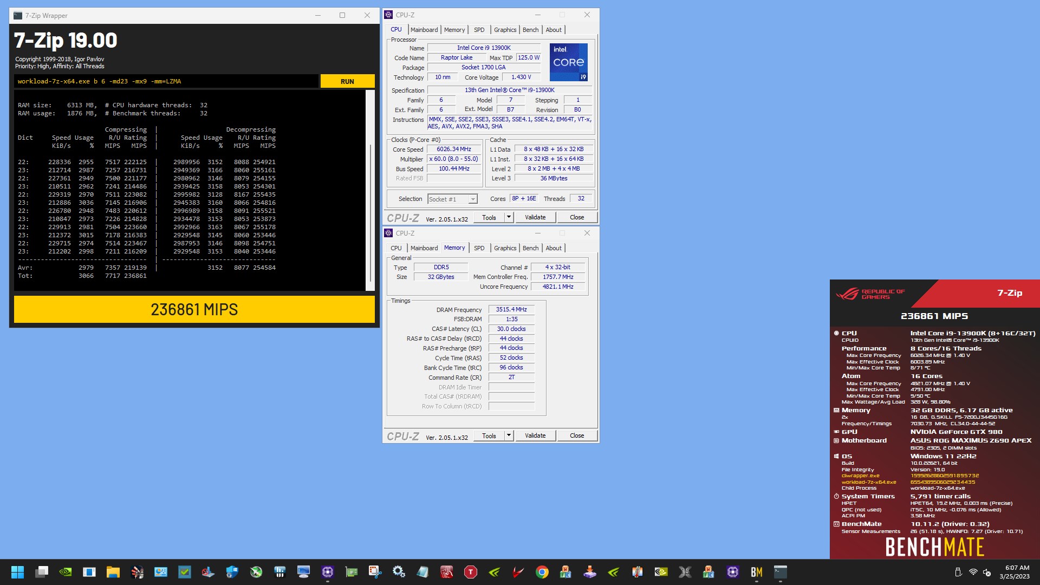Viewport: 1040px width, 585px height.
Task: Click the Core Speed value '6026.34 MHz'
Action: pyautogui.click(x=454, y=149)
